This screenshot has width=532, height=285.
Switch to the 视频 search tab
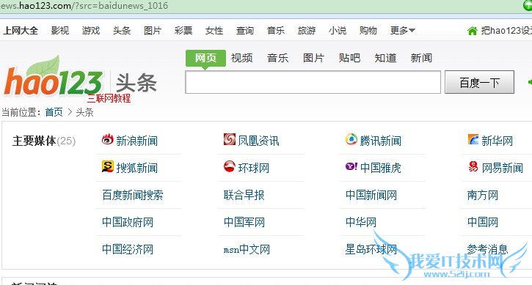[x=241, y=58]
